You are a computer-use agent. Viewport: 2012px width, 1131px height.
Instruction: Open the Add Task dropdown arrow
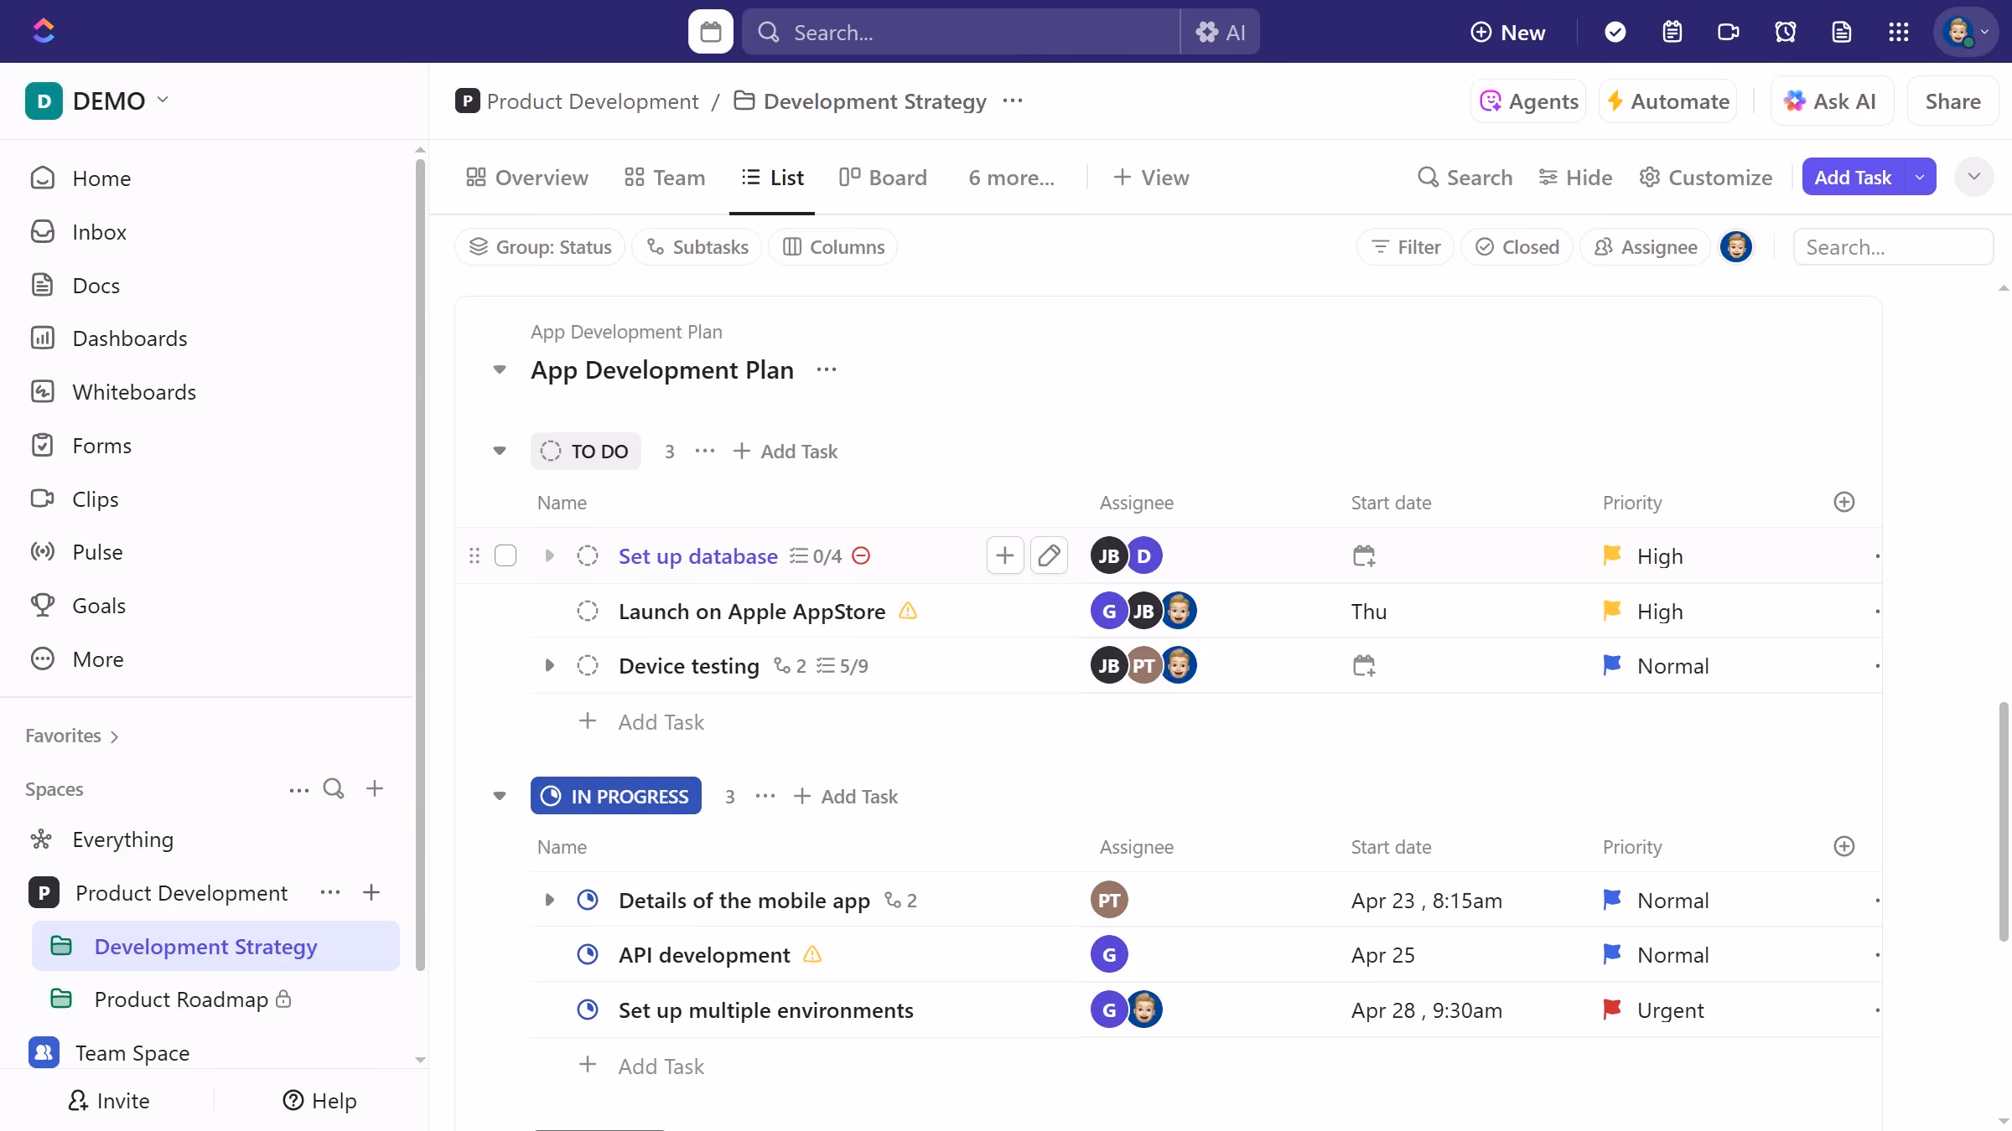pos(1920,177)
